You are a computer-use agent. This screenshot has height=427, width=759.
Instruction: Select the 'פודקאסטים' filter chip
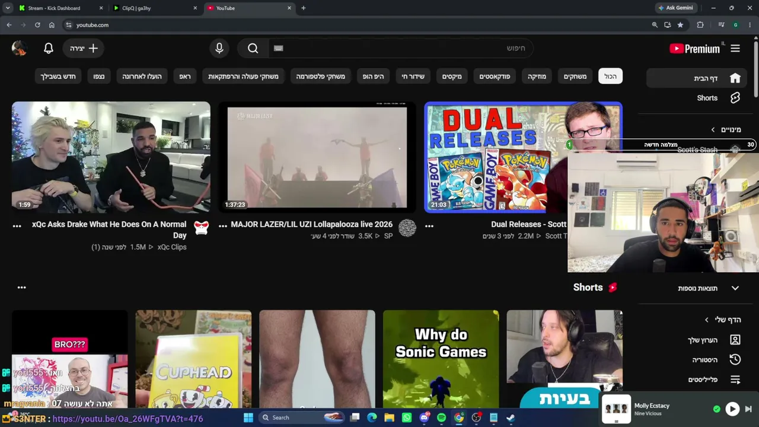tap(495, 77)
